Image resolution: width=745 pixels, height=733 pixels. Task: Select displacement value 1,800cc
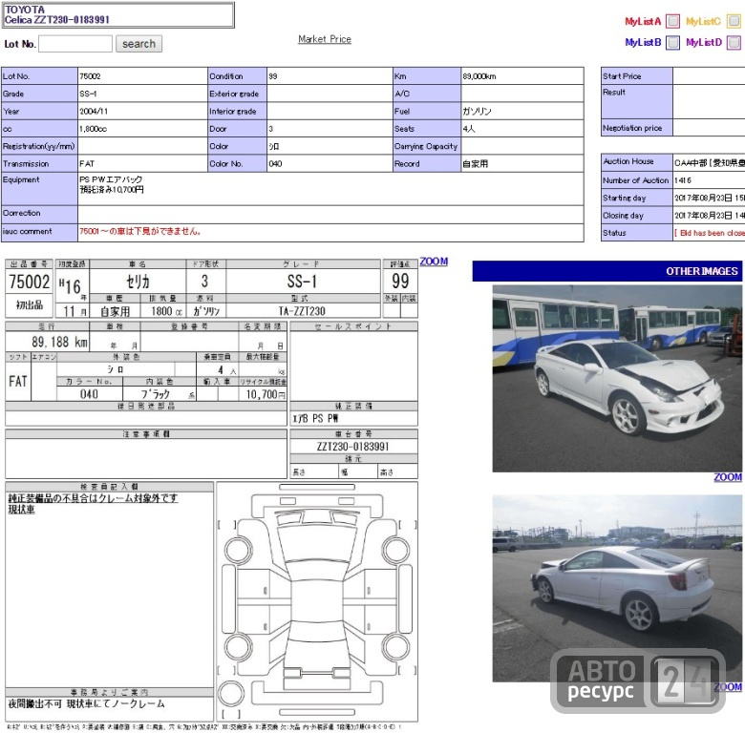click(x=94, y=129)
